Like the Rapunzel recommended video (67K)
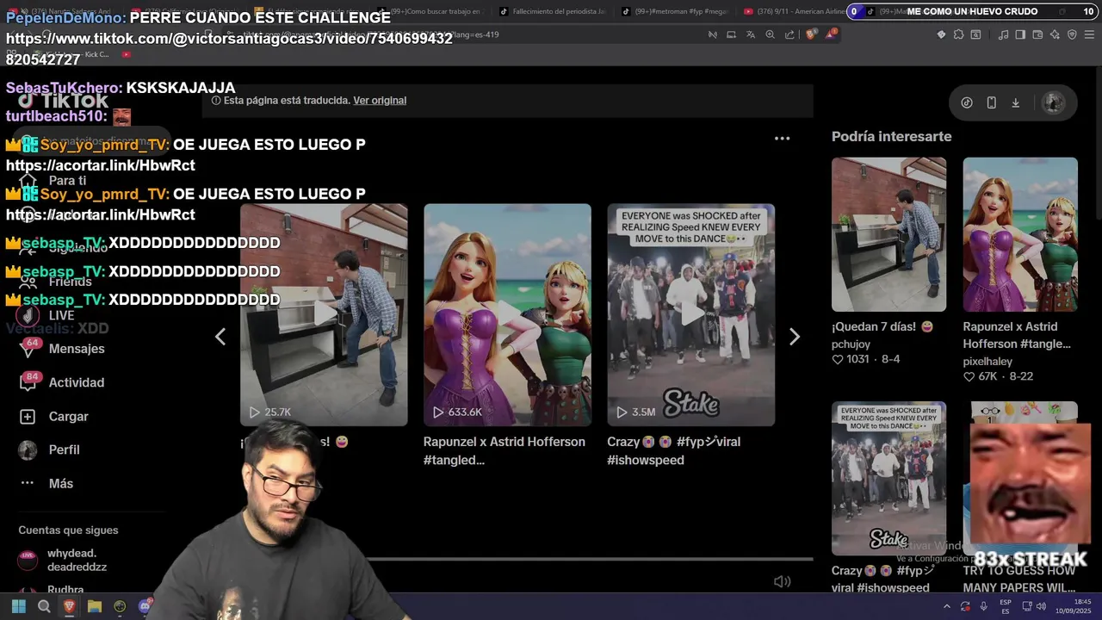 (969, 376)
